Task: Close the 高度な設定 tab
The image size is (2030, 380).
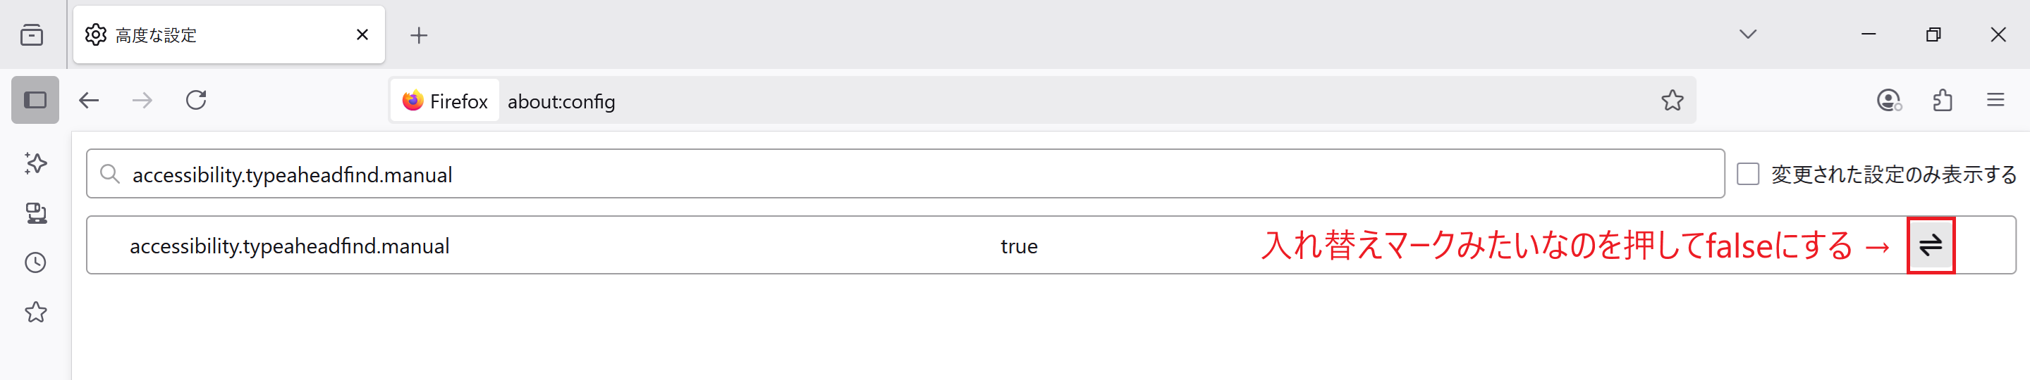Action: pos(362,34)
